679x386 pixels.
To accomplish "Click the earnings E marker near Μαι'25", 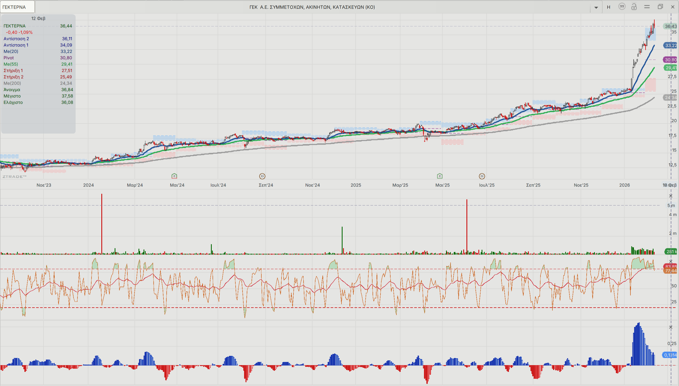I will pyautogui.click(x=440, y=176).
